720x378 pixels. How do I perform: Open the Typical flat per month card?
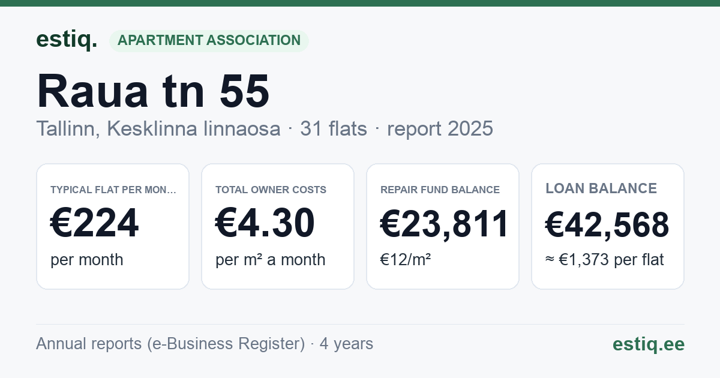[x=113, y=226]
